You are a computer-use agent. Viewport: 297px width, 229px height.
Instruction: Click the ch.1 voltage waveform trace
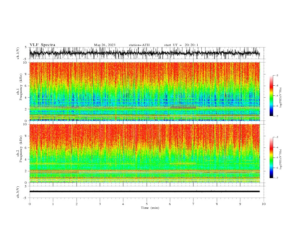click(x=144, y=53)
